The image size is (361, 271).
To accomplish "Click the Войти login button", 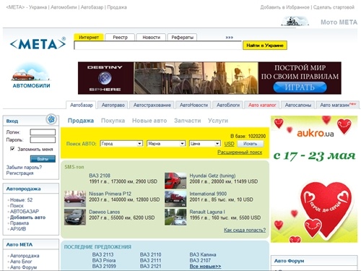I will coord(43,159).
